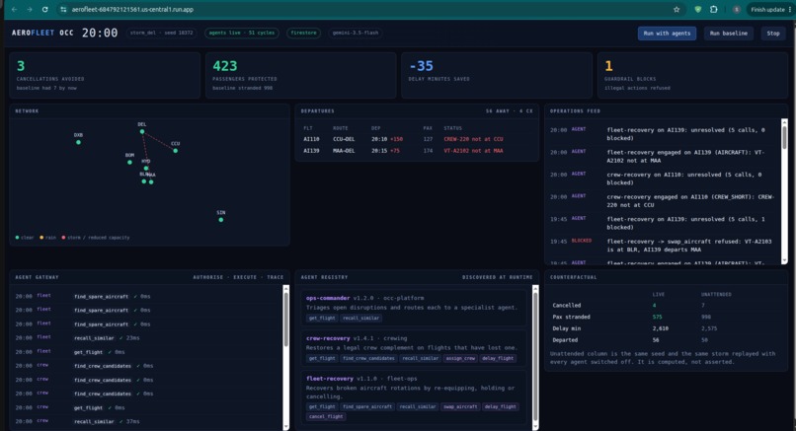
Task: Click feed entry "crew-recovery engaged on AI110"
Action: (x=663, y=201)
